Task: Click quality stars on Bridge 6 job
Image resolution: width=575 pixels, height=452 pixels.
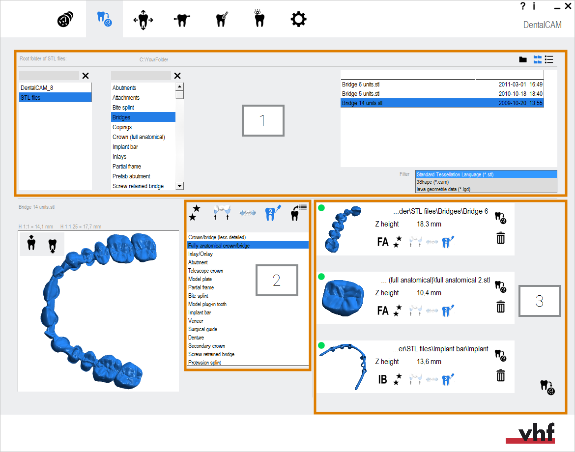Action: tap(398, 242)
